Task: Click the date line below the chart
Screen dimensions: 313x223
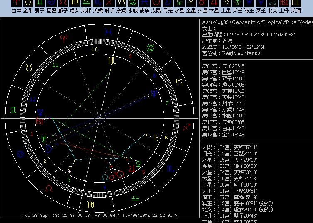Action: click(x=100, y=216)
